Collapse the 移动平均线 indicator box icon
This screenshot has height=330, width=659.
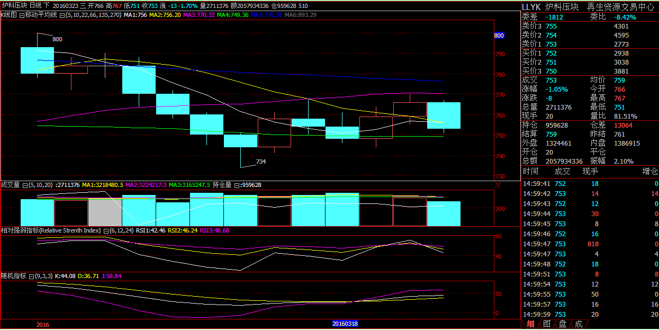point(22,15)
